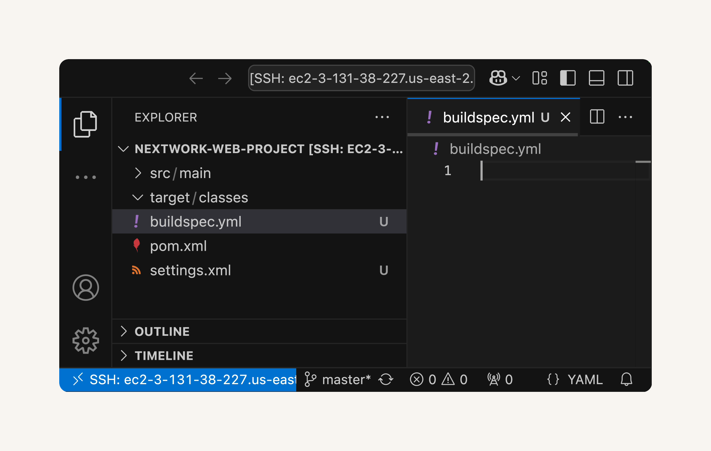The image size is (711, 451).
Task: Expand the src/main folder
Action: [x=260, y=173]
